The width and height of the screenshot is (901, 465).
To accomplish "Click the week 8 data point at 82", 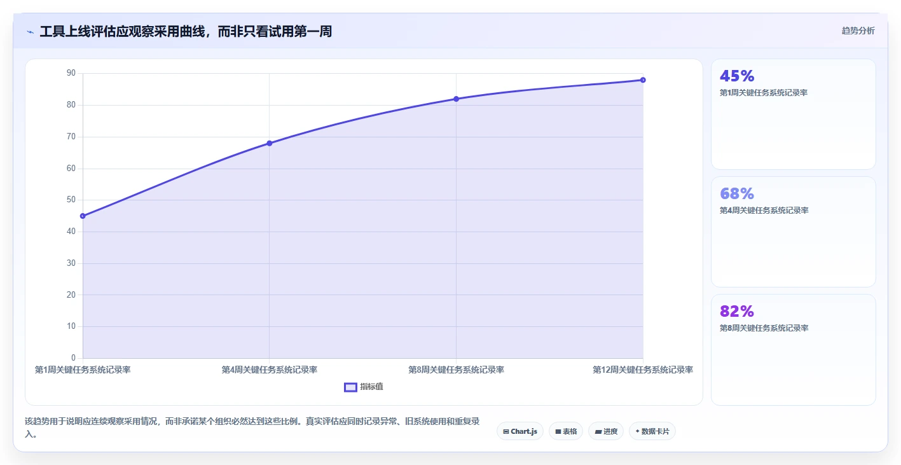I will [456, 99].
